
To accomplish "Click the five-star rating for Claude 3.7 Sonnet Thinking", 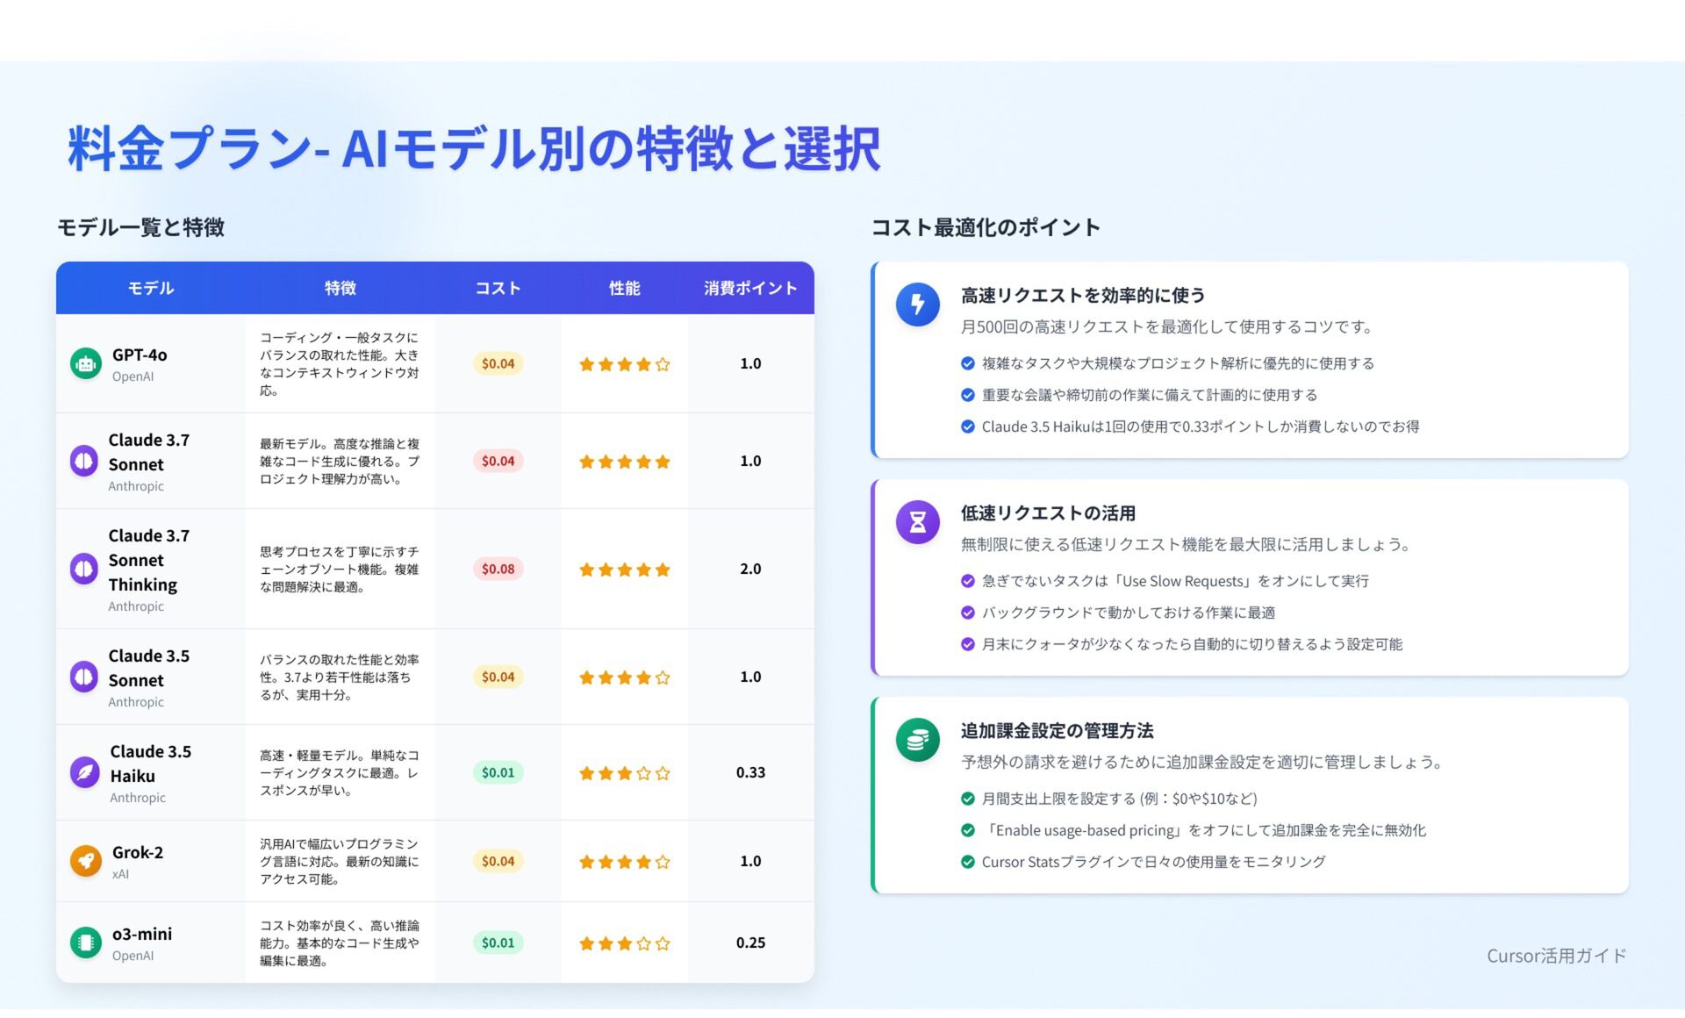I will click(x=624, y=570).
